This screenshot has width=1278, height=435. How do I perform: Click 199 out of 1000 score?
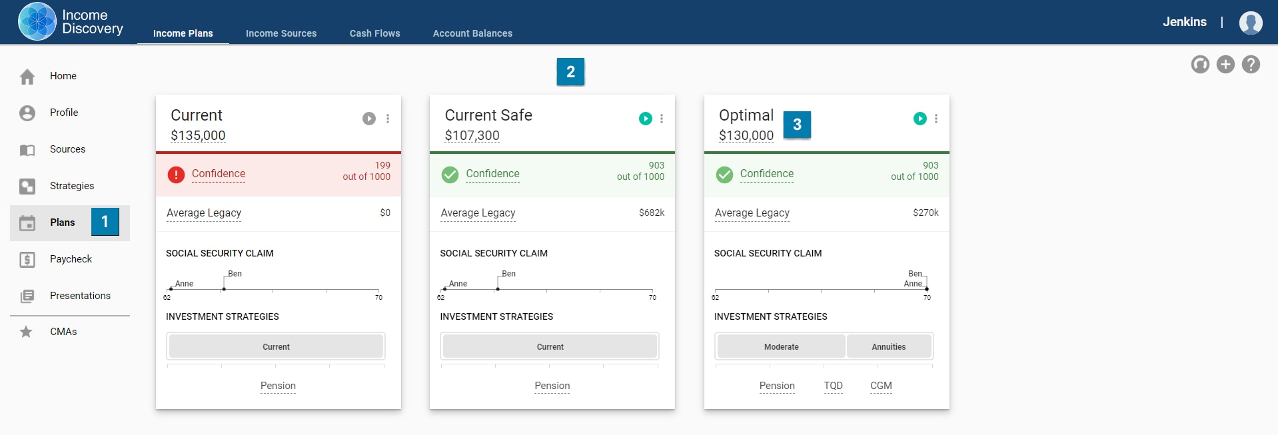[x=366, y=171]
